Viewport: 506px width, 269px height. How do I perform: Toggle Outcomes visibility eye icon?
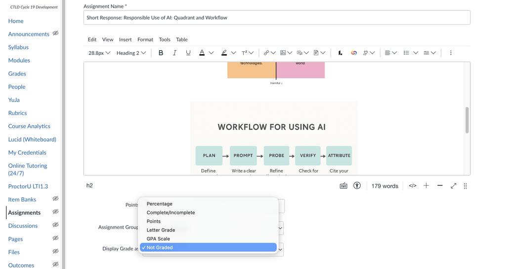coord(55,265)
